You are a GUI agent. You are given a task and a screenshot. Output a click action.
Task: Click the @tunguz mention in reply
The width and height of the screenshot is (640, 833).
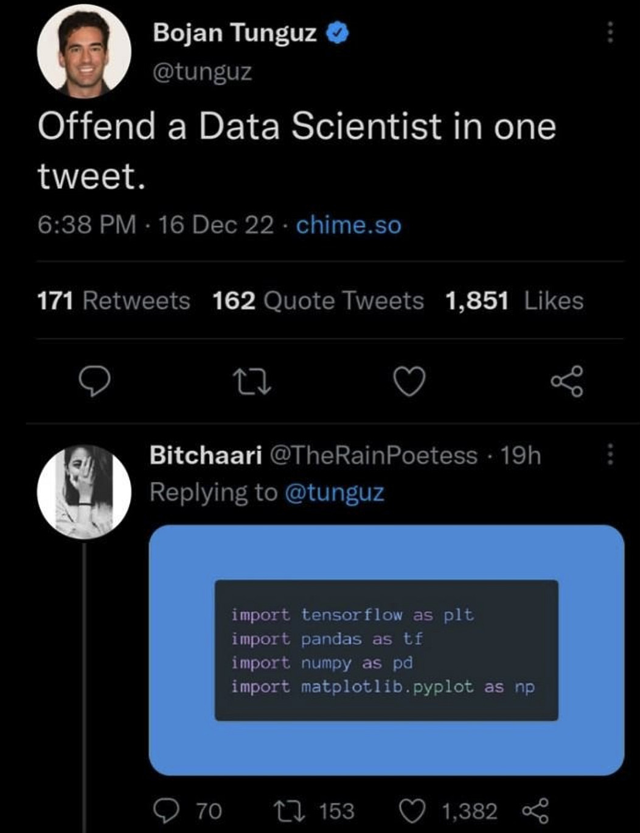pos(334,492)
